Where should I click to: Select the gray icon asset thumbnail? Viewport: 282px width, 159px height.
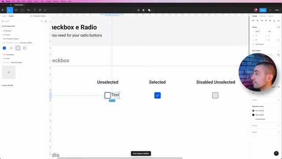9,72
